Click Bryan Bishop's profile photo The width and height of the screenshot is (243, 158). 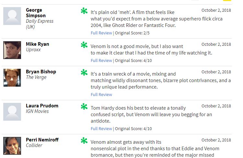click(x=12, y=78)
